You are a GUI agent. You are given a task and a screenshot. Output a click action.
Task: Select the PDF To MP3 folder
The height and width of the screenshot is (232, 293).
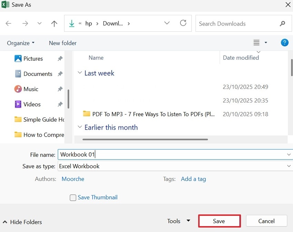pos(153,114)
